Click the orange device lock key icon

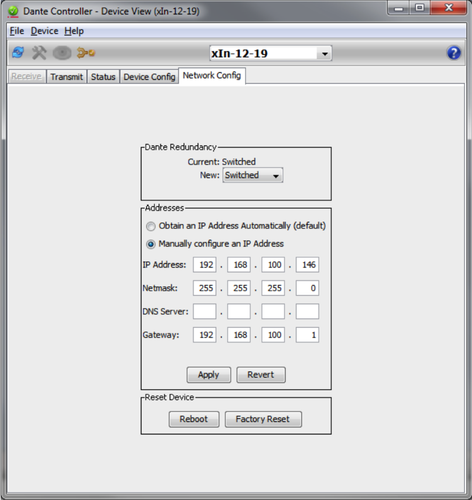tap(86, 53)
